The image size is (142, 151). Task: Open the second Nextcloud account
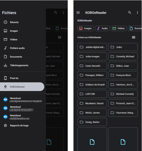pyautogui.click(x=23, y=108)
